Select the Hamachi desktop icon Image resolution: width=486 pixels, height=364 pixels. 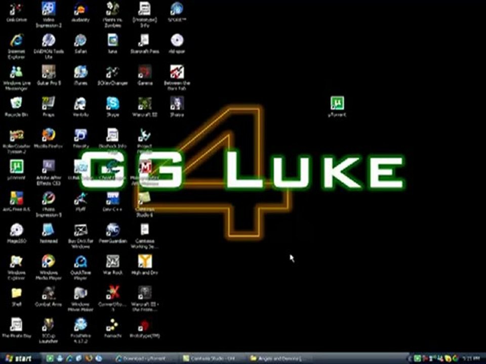[112, 328]
